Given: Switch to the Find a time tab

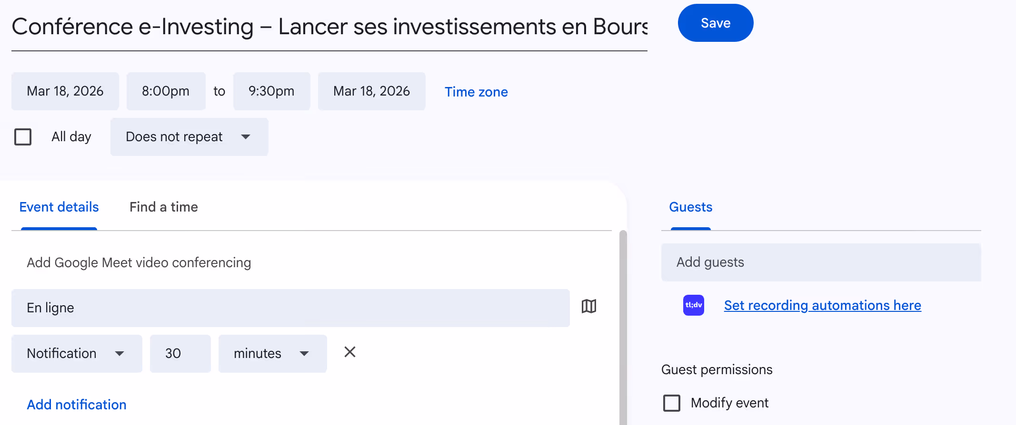Looking at the screenshot, I should click(x=163, y=207).
